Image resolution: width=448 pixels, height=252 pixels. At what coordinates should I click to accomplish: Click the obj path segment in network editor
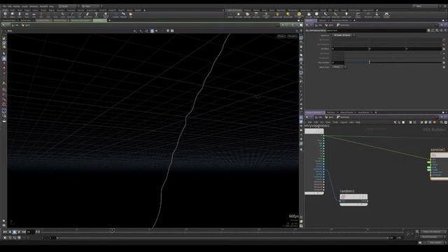318,117
